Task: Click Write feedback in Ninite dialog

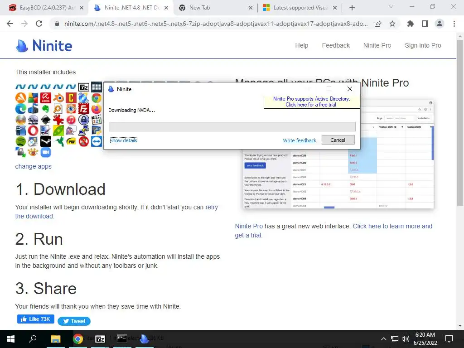Action: (x=300, y=140)
